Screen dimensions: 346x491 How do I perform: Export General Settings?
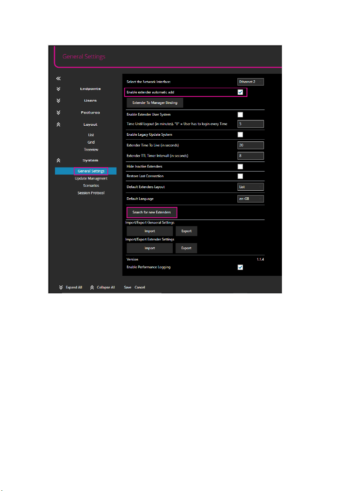point(186,231)
